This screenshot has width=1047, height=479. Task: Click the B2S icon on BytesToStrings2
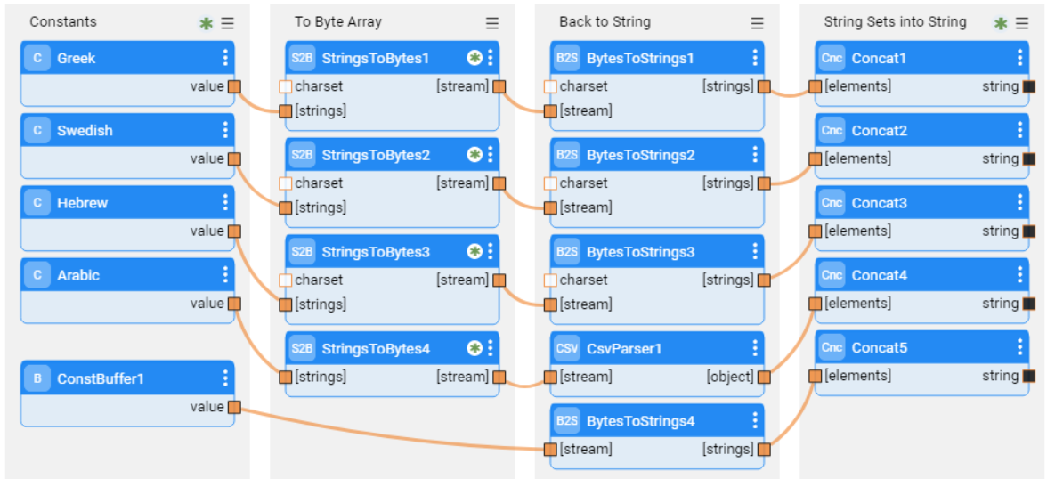coord(567,156)
